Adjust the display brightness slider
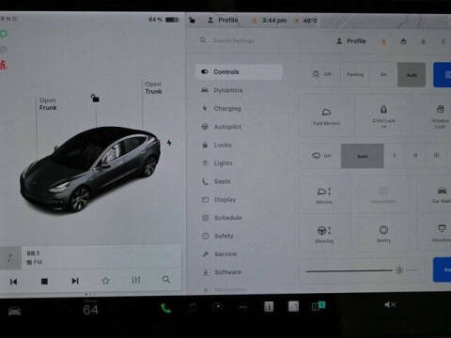The height and width of the screenshot is (338, 451). pos(362,270)
